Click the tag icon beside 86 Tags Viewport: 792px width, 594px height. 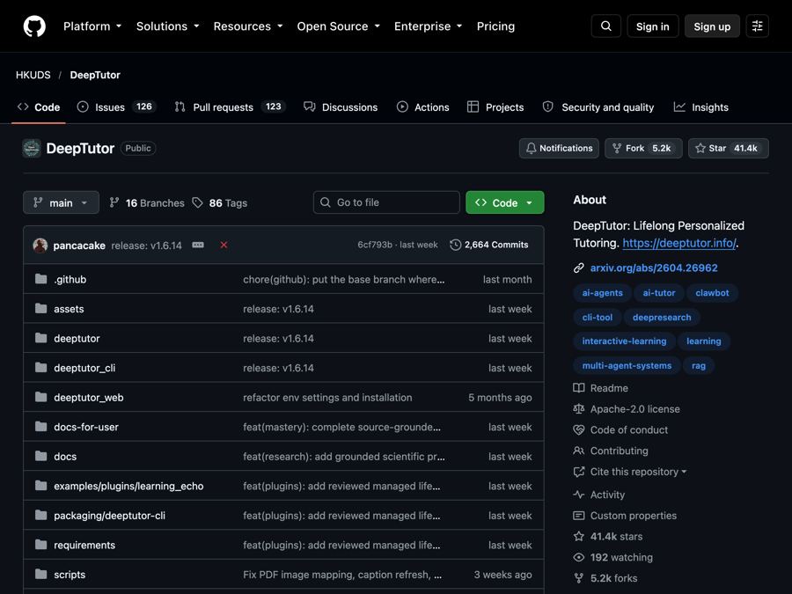point(197,202)
